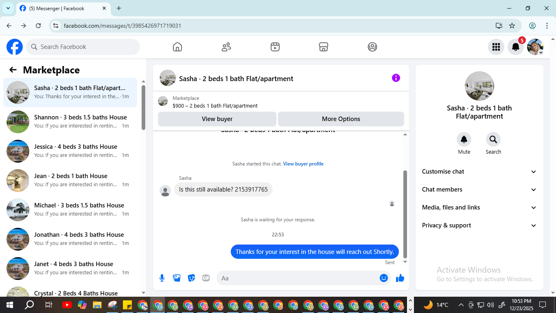Open Chrome tab search dropdown arrow
Screen dimensions: 556x313
click(x=8, y=8)
